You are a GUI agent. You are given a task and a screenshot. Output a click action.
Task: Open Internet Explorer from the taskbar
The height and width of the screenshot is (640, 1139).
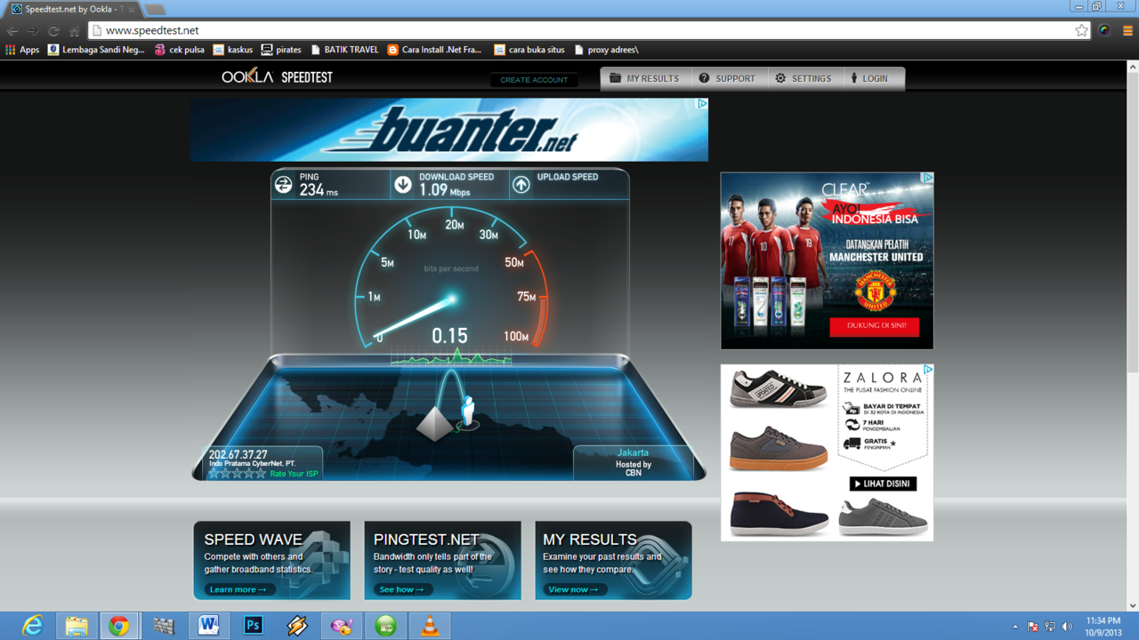pos(31,626)
